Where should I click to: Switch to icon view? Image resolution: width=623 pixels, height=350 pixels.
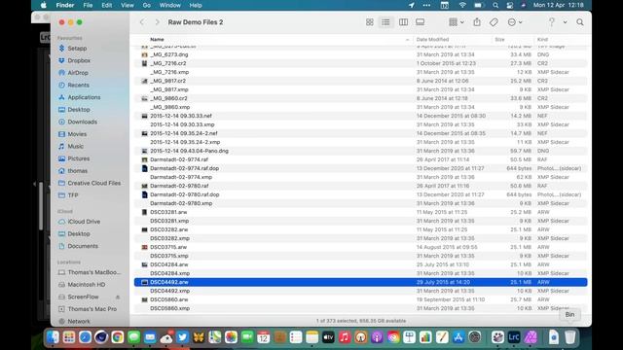370,22
